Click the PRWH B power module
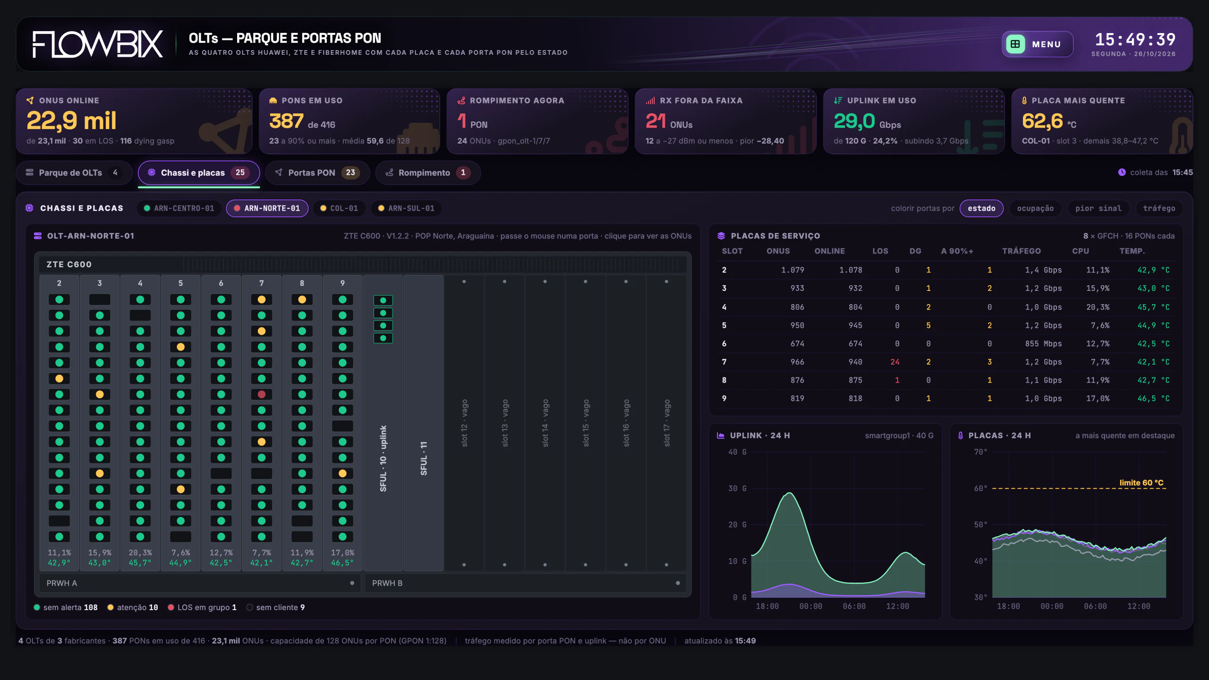This screenshot has height=680, width=1209. point(526,583)
